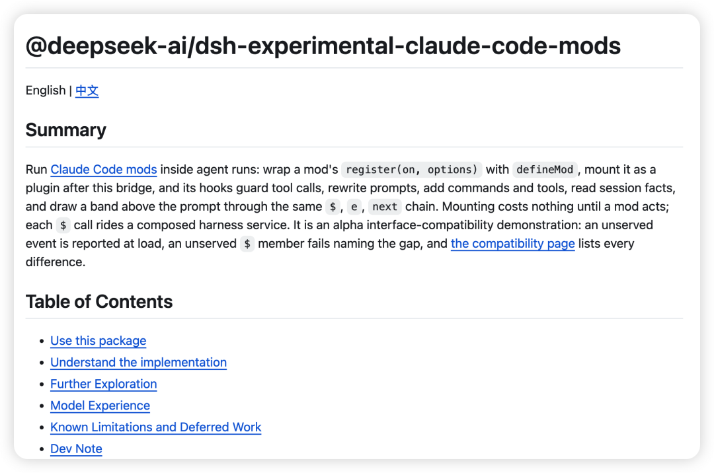
Task: Open Further Exploration section link
Action: (x=103, y=384)
